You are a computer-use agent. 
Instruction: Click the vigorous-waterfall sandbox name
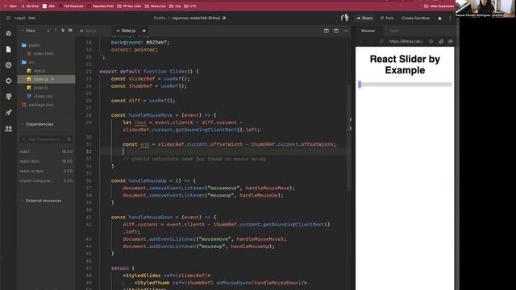[196, 18]
